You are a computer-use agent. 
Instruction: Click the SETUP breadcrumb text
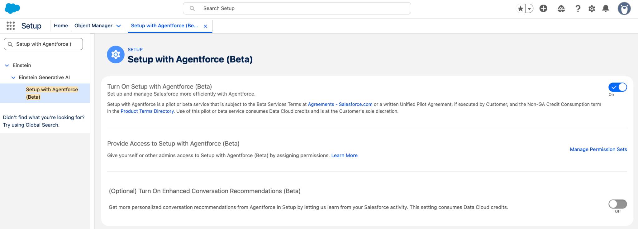[135, 50]
